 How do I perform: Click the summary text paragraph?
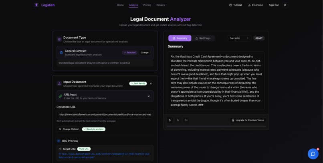pyautogui.click(x=216, y=81)
